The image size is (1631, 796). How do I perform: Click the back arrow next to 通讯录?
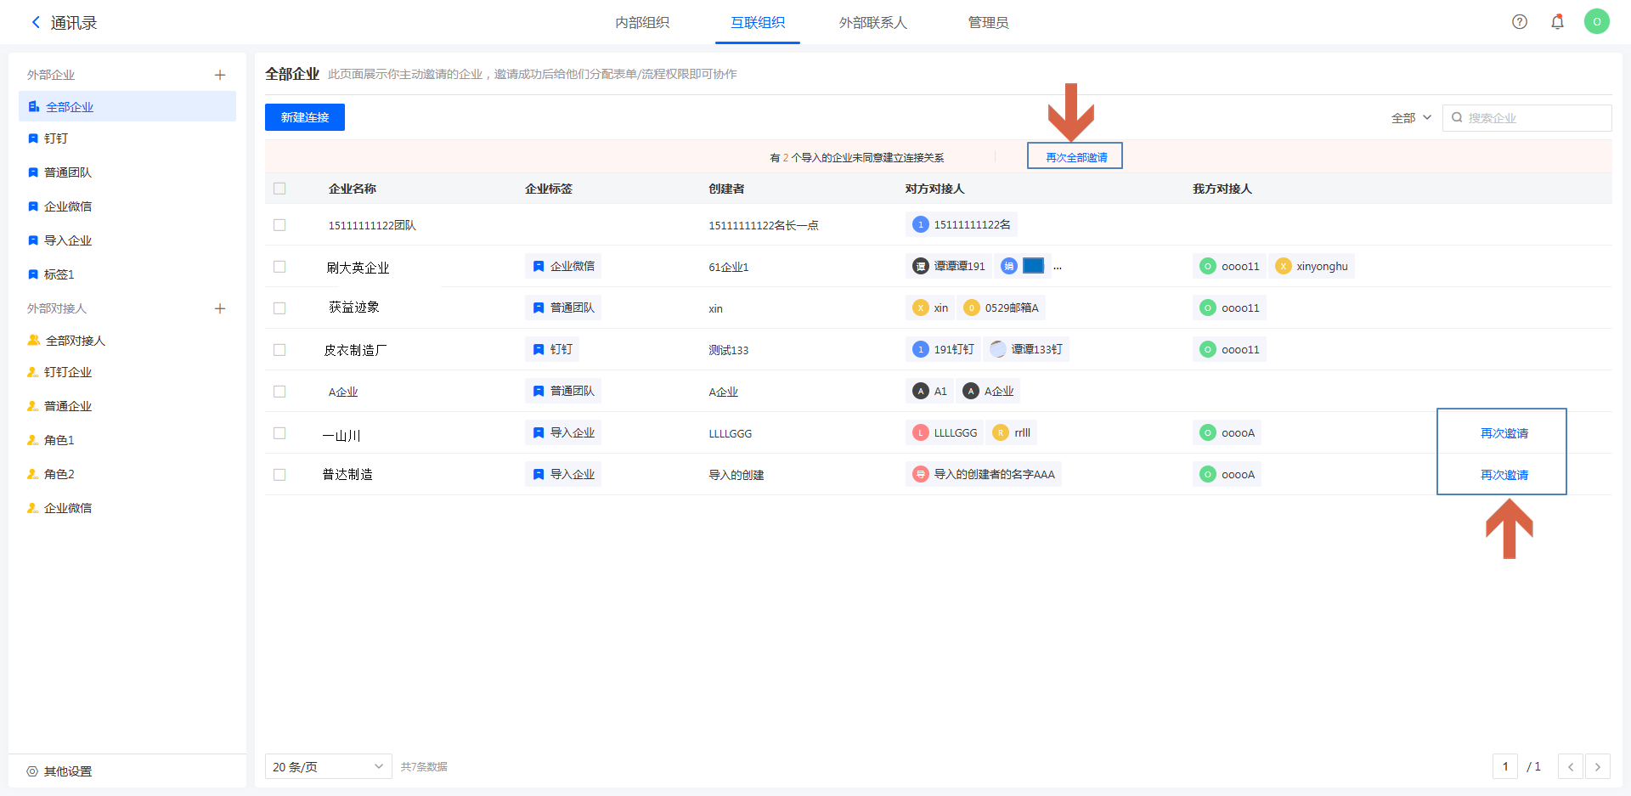(x=36, y=23)
